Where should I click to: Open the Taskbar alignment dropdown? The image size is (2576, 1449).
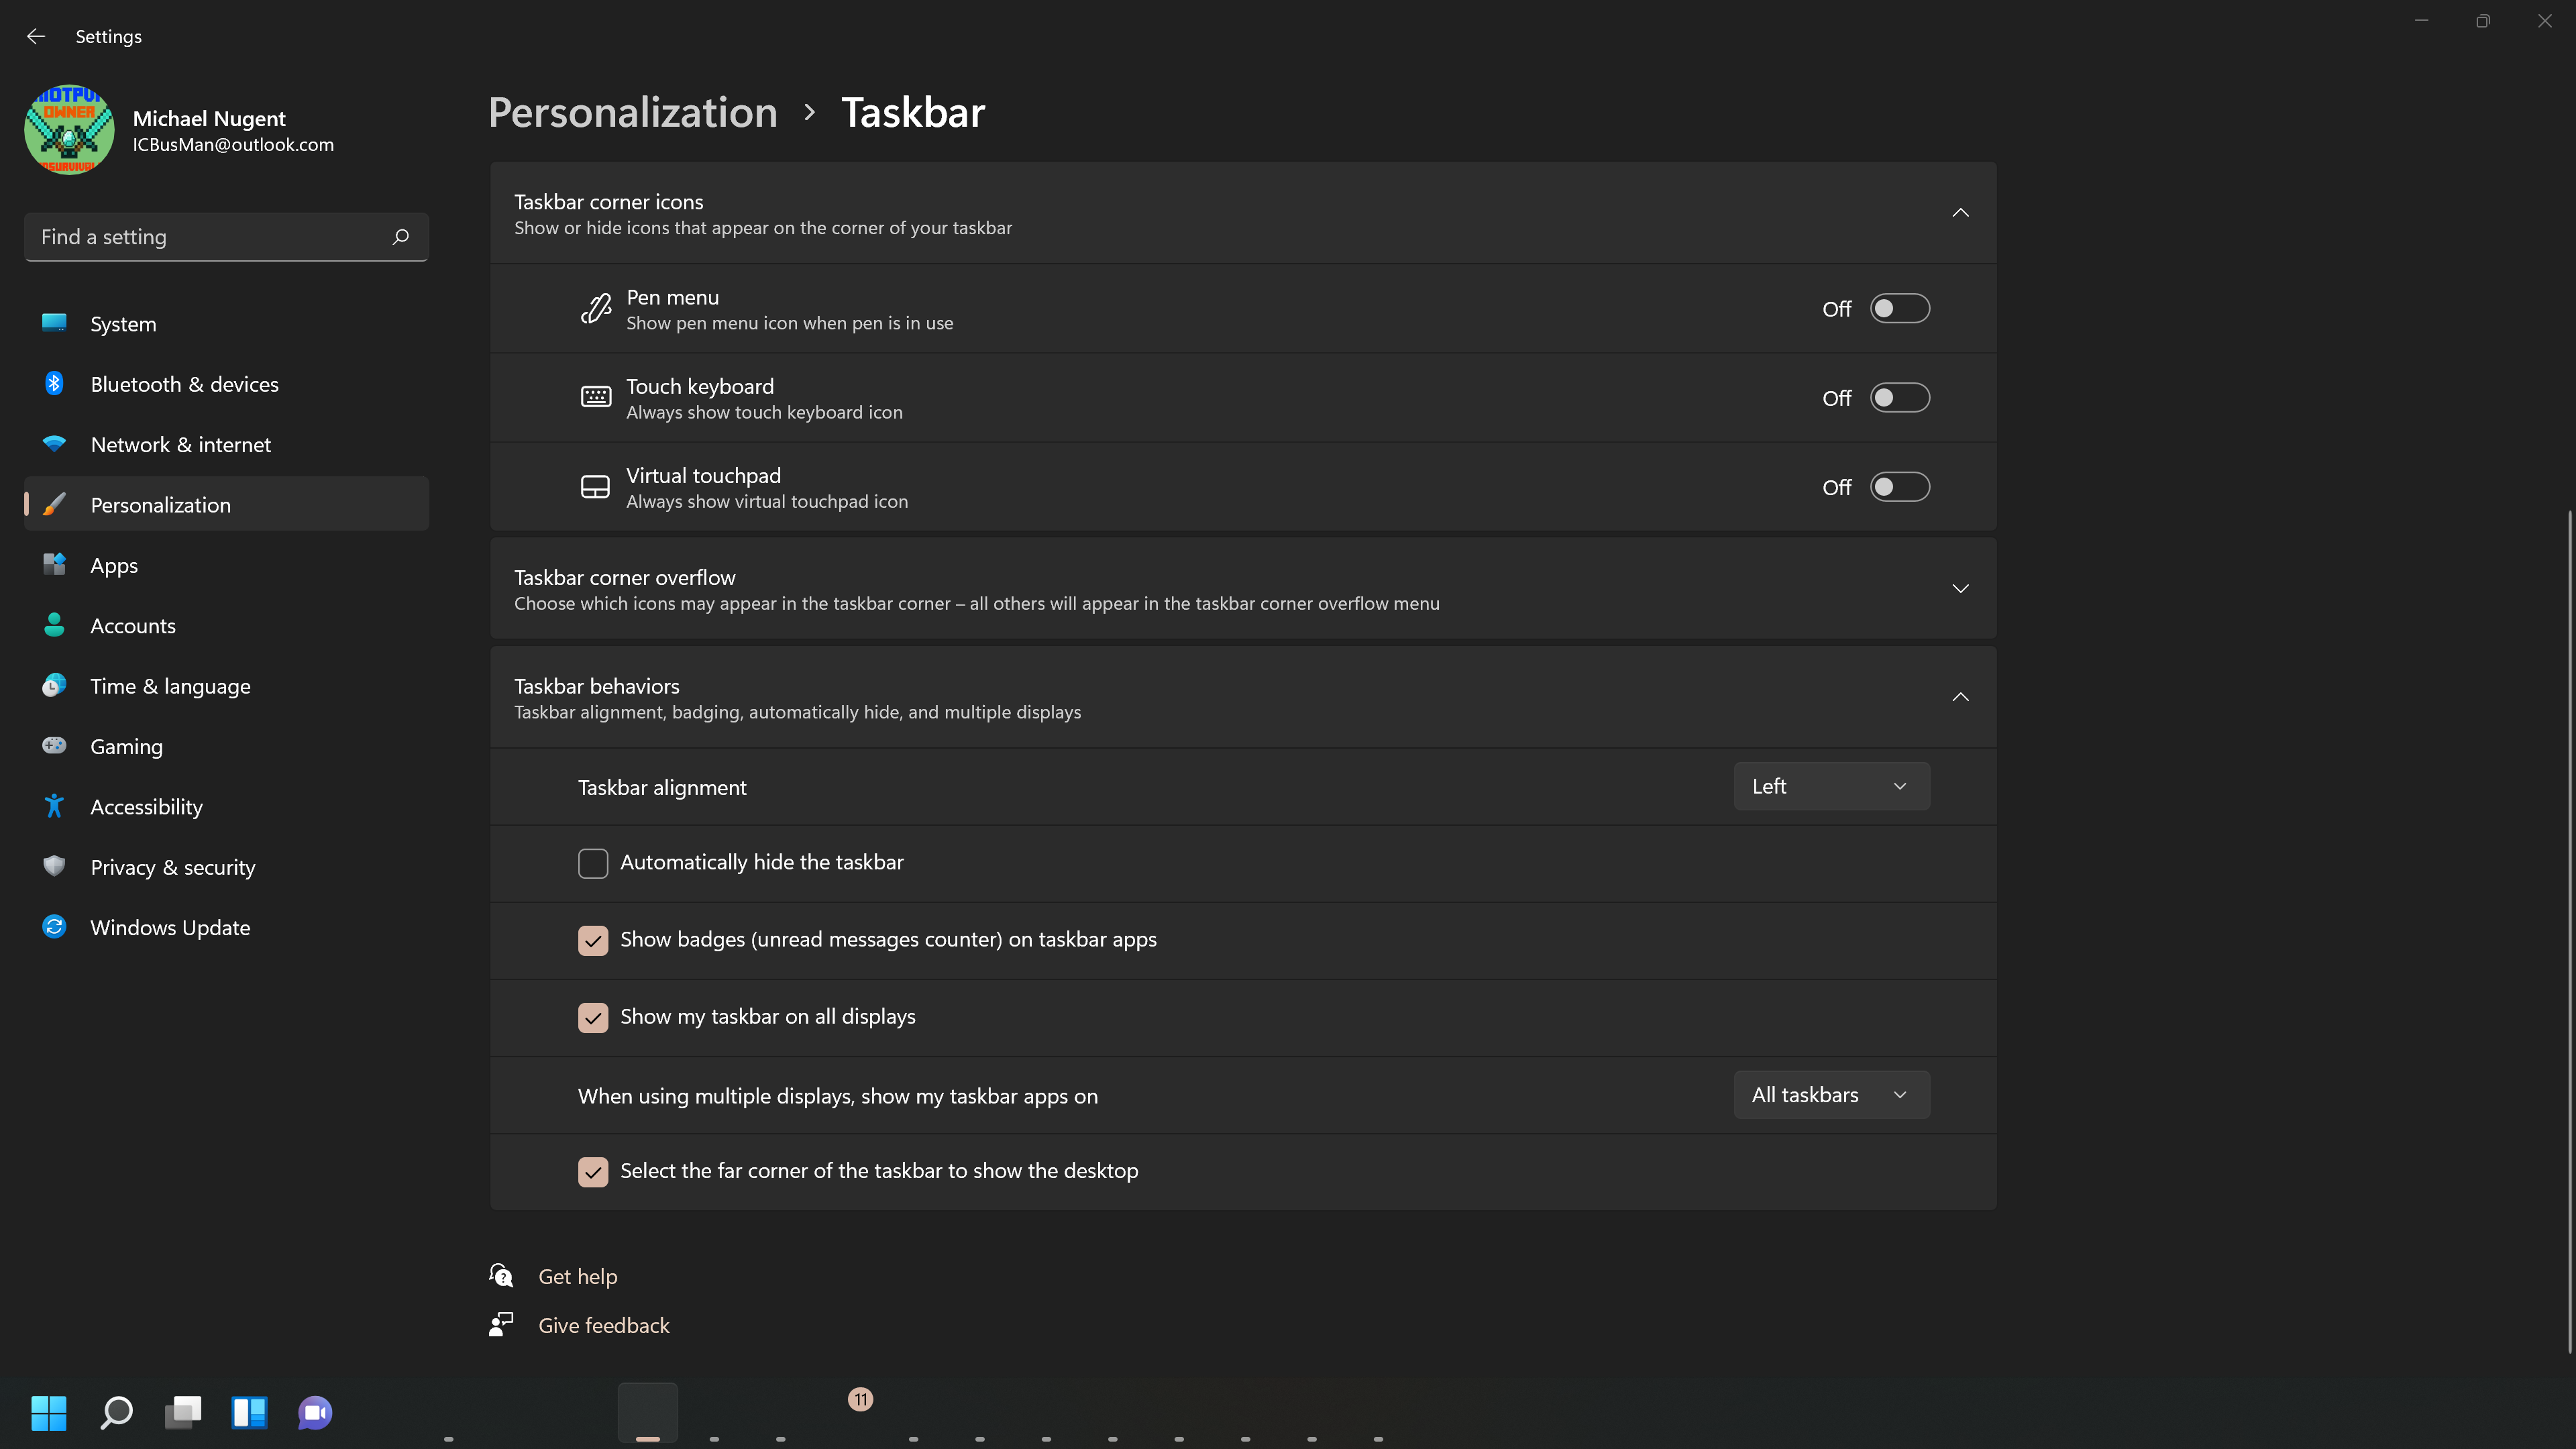click(x=1830, y=786)
